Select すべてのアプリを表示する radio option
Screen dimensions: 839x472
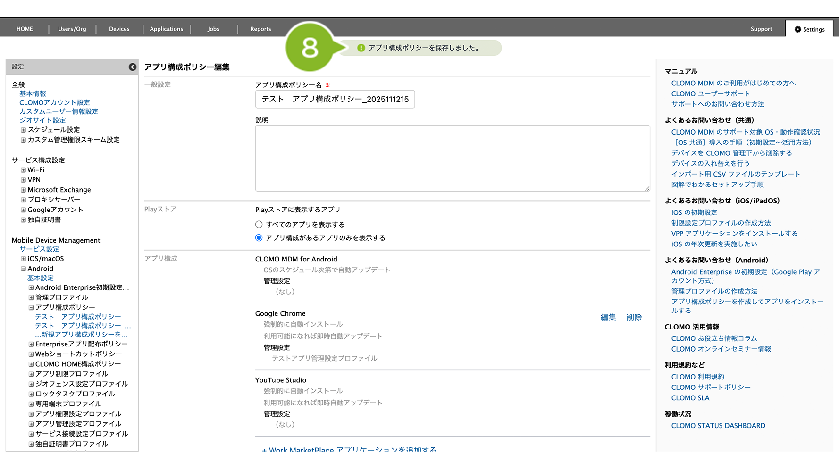pyautogui.click(x=259, y=225)
